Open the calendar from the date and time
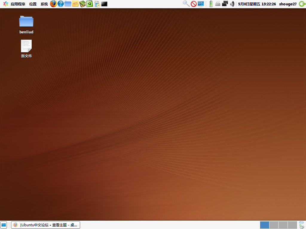 point(257,4)
